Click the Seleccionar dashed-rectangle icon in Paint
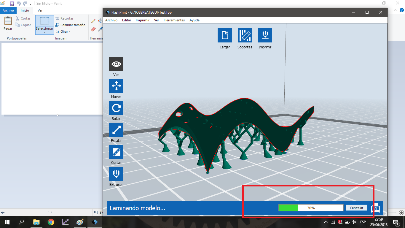The image size is (405, 228). tap(44, 21)
